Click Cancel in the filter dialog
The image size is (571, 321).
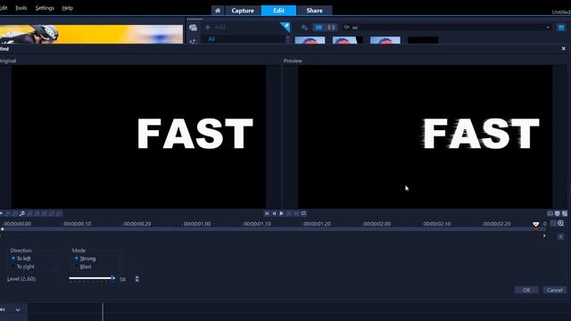coord(555,290)
